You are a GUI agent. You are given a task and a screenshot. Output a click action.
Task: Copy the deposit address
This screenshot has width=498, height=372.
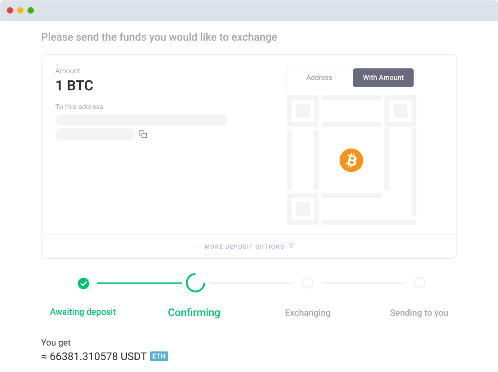[143, 134]
